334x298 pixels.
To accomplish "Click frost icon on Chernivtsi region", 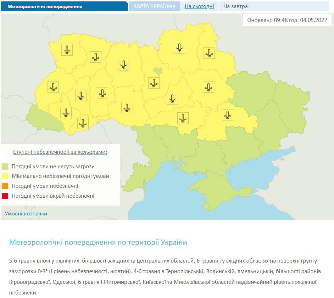I will coord(83,123).
